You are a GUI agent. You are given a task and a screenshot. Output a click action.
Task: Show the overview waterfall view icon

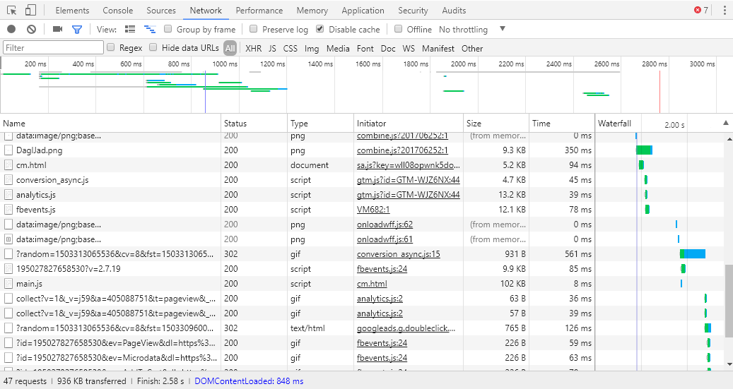(x=150, y=29)
